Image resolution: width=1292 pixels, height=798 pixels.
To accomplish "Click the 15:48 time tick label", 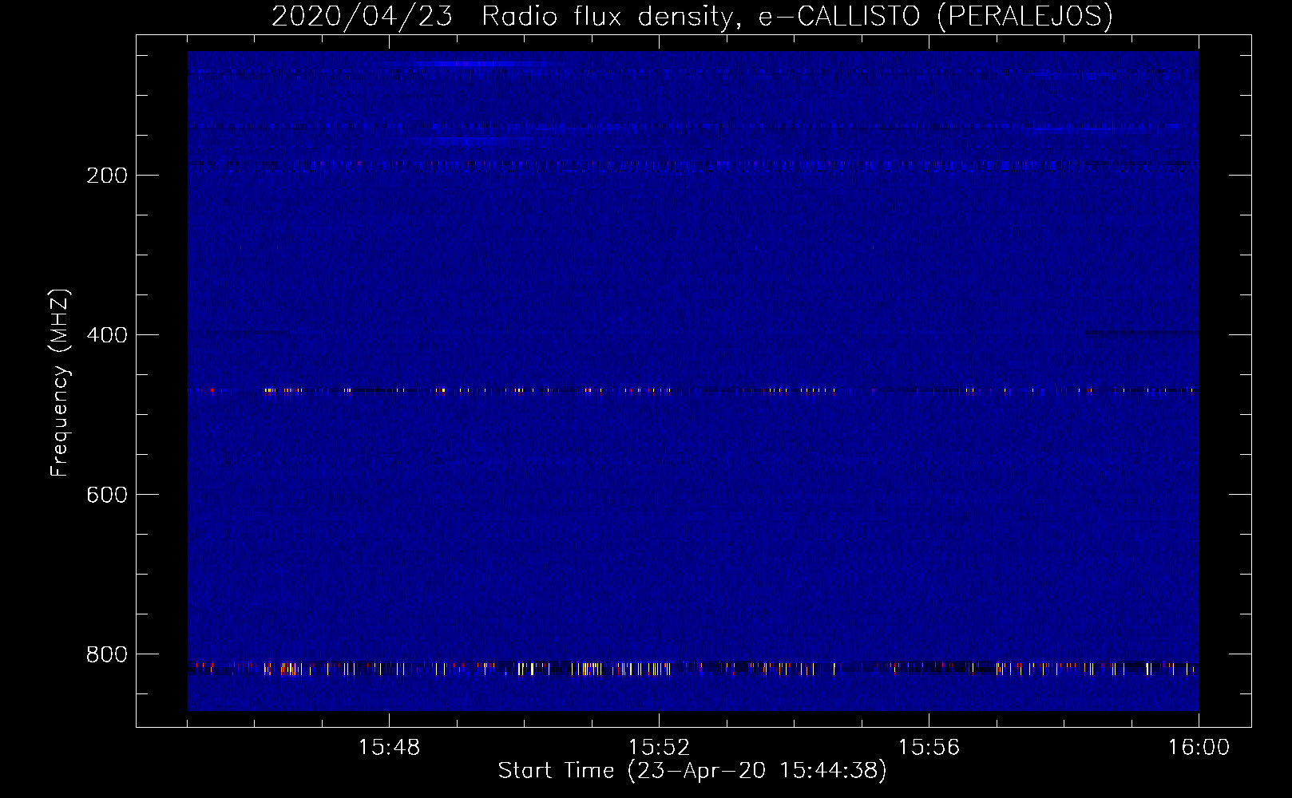I will [389, 748].
